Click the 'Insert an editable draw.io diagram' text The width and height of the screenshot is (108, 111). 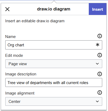tap(35, 21)
